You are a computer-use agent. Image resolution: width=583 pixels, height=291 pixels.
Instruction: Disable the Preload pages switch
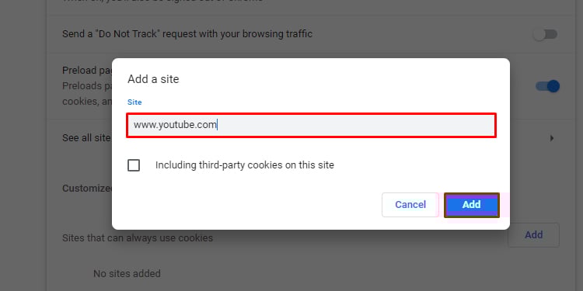[x=547, y=86]
